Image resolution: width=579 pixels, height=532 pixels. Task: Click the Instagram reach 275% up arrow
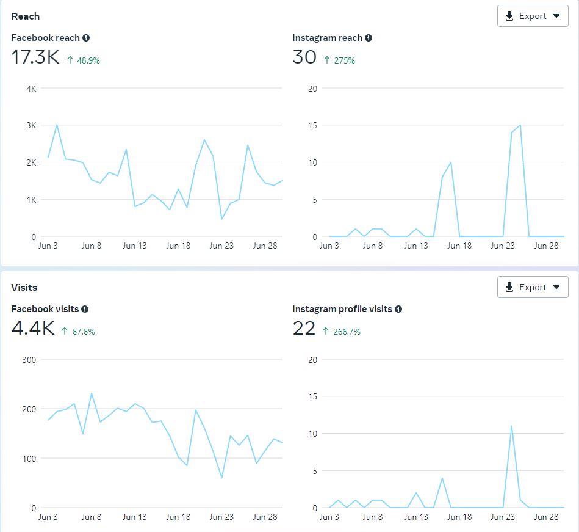pos(327,60)
